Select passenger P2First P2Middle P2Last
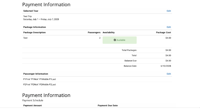This screenshot has width=200, height=110. tap(39, 85)
